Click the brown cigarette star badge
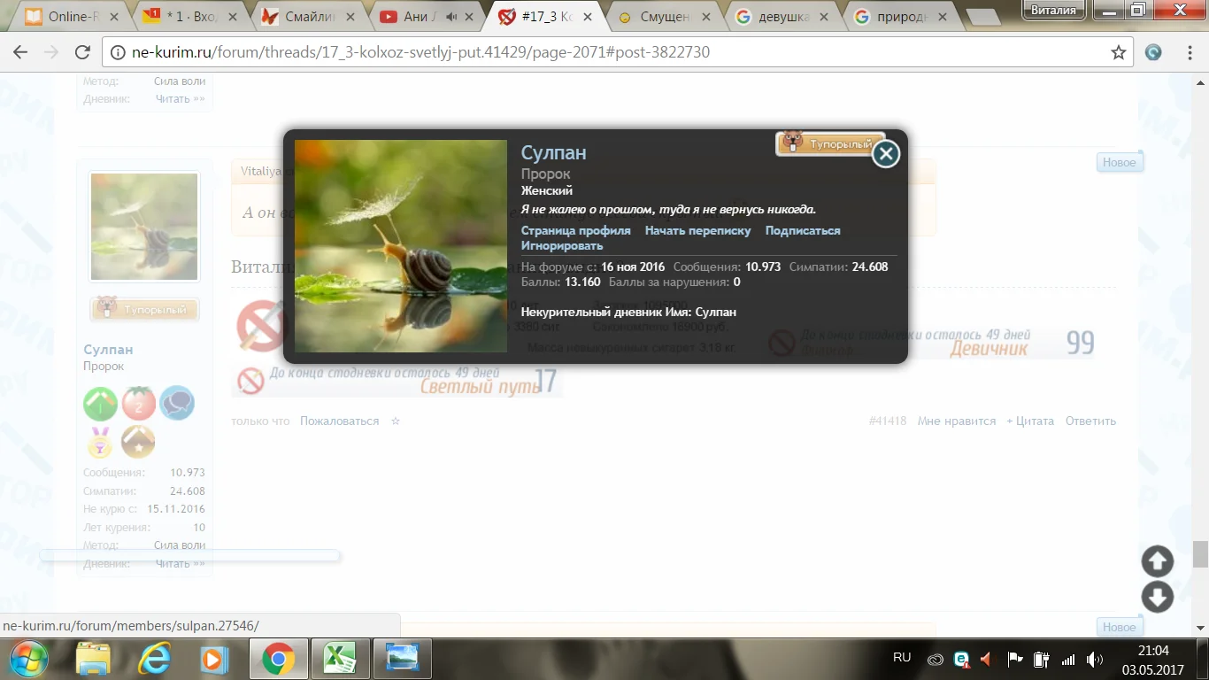Viewport: 1209px width, 680px height. [x=139, y=442]
